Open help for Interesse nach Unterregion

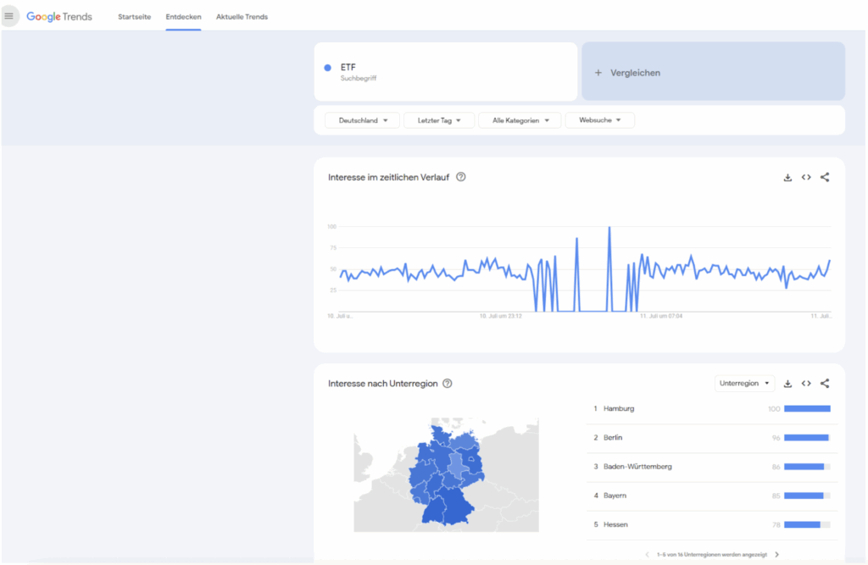[448, 384]
